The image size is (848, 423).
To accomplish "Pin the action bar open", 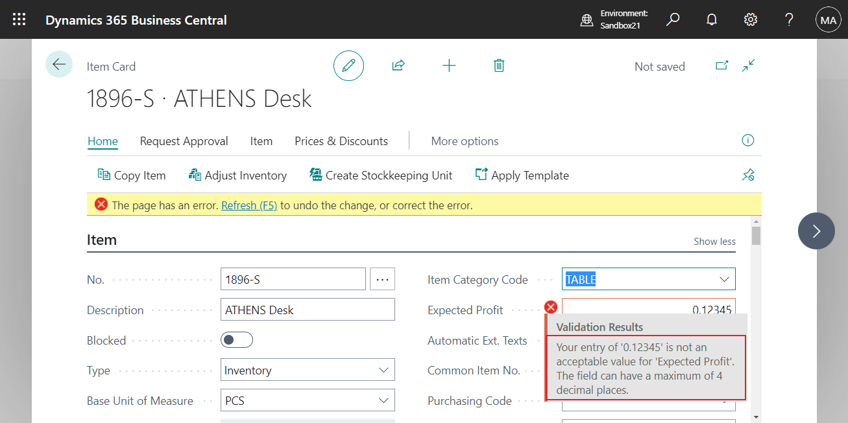I will 748,175.
